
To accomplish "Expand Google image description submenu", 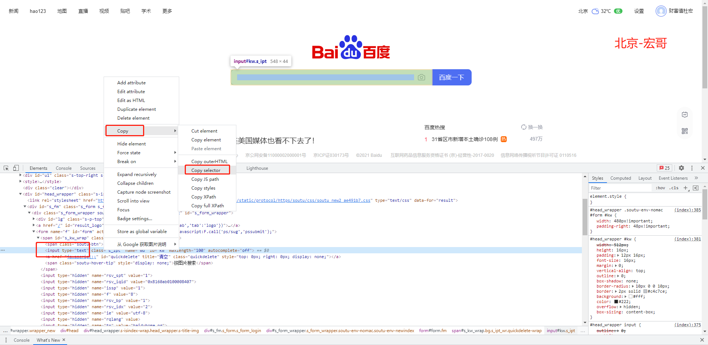I will (x=142, y=244).
